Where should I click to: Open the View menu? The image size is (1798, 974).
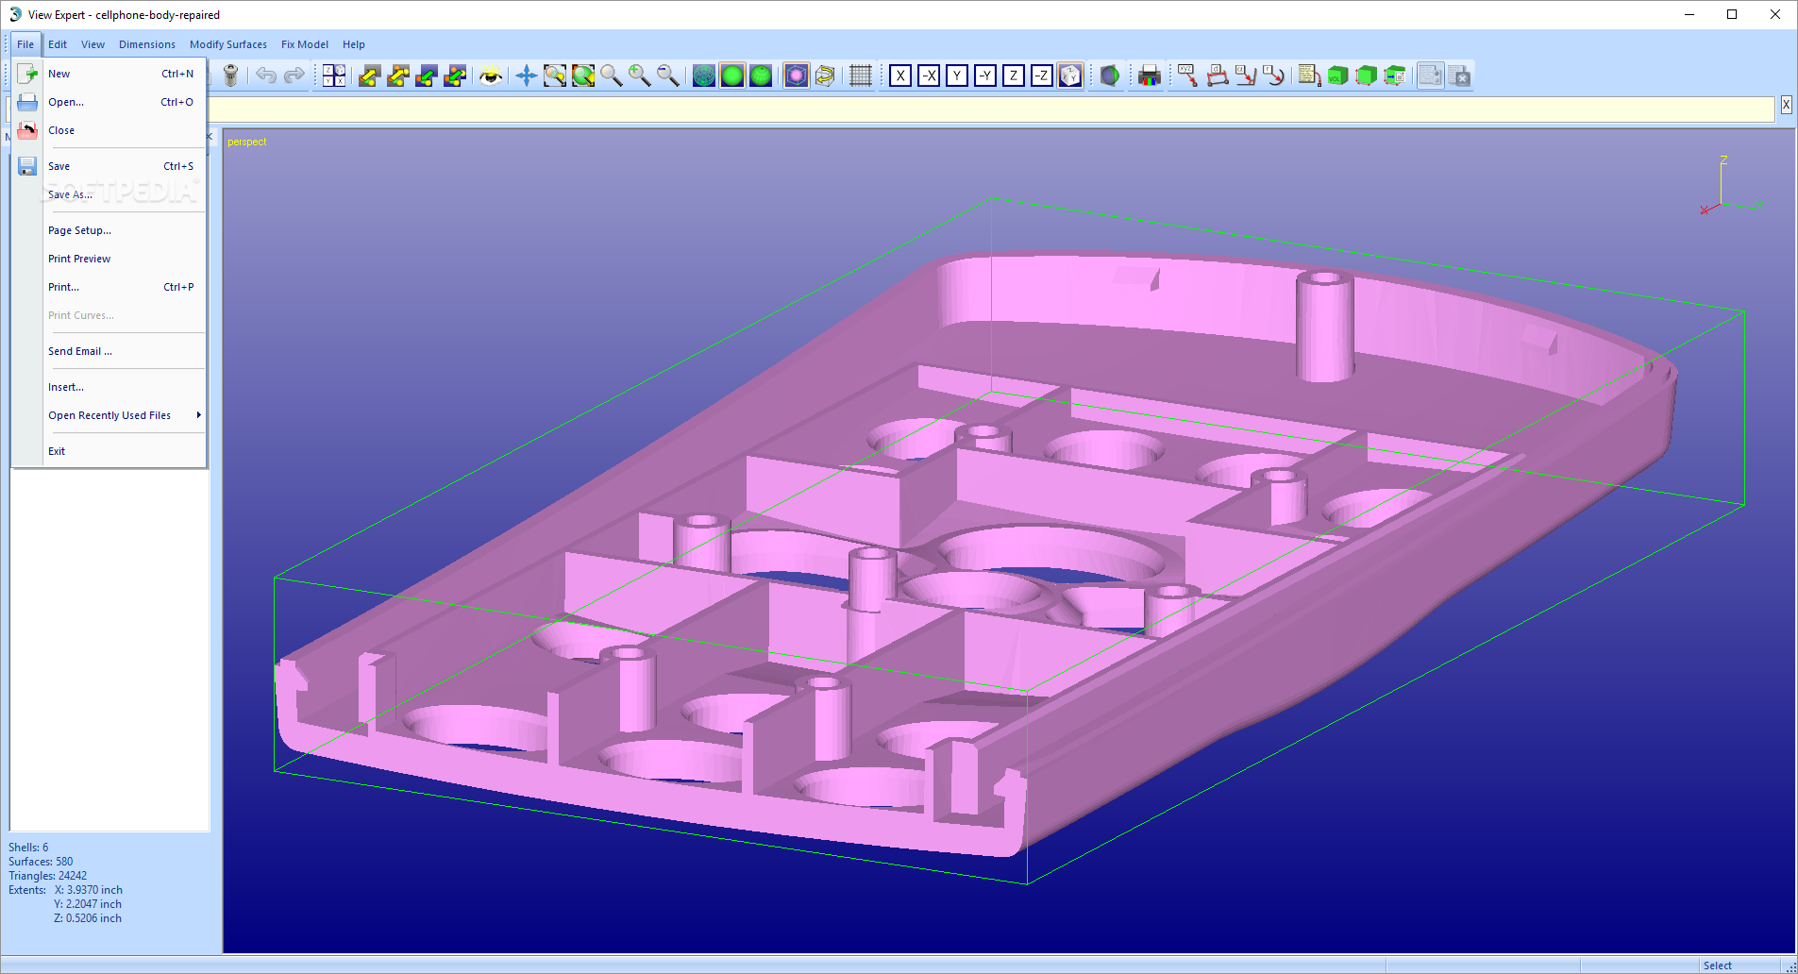click(92, 44)
